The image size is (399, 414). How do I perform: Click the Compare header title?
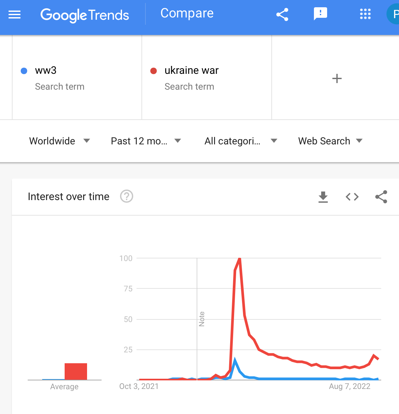coord(187,13)
